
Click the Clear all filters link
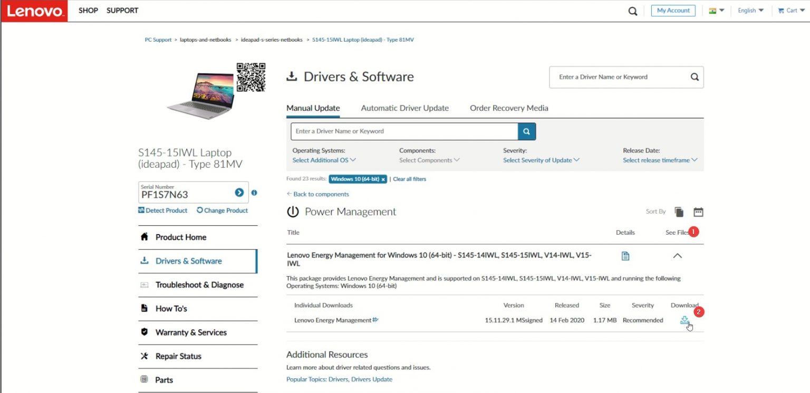pyautogui.click(x=409, y=179)
